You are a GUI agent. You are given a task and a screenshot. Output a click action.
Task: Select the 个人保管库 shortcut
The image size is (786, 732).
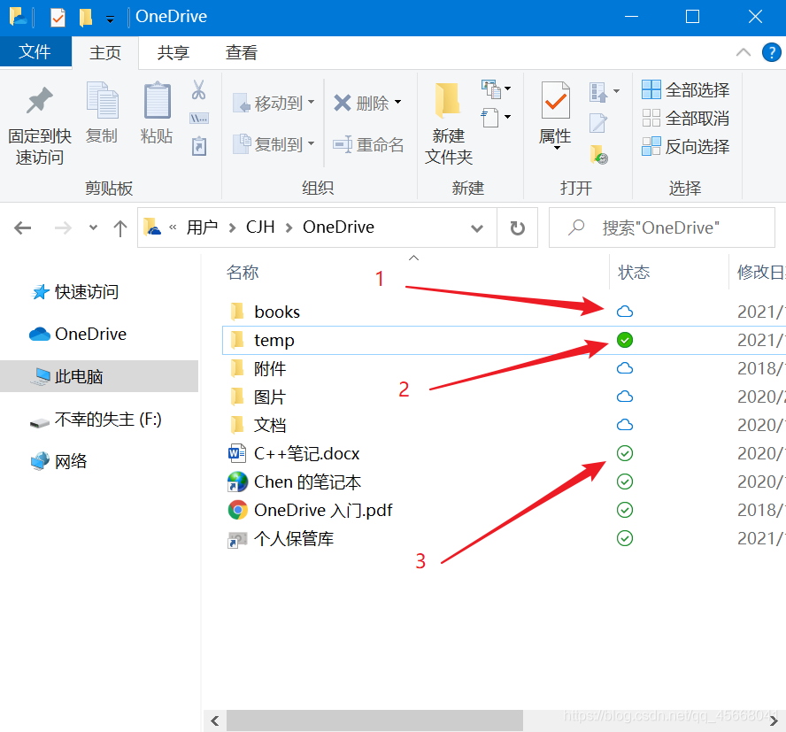[x=281, y=538]
